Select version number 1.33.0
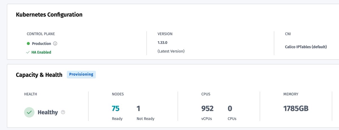This screenshot has width=339, height=130. 162,43
